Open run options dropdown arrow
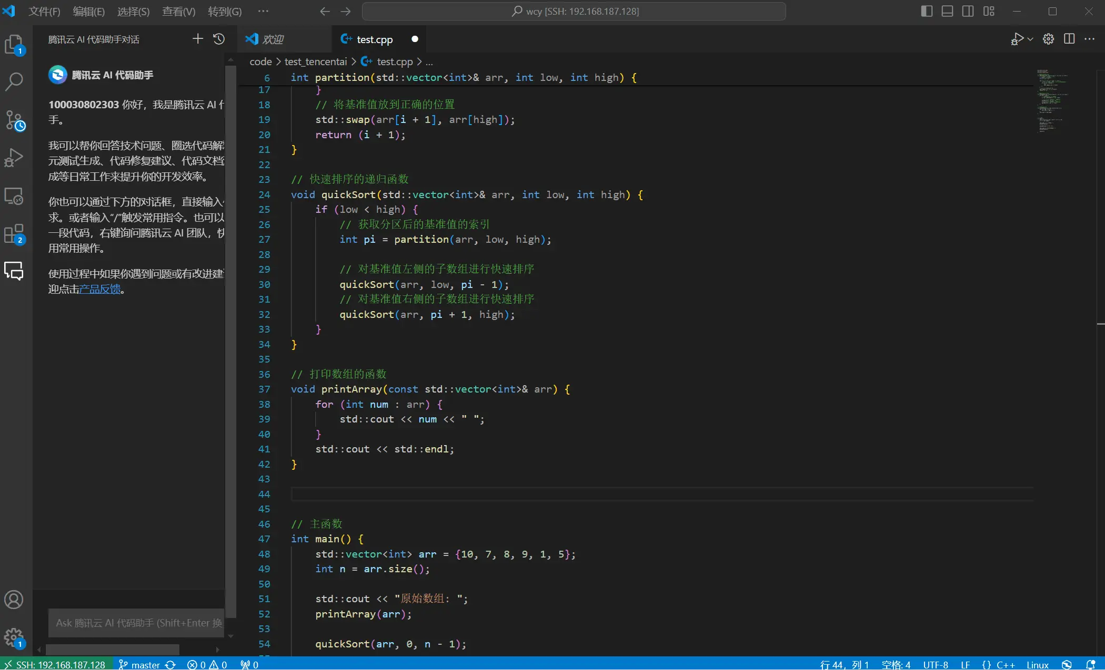 (1030, 39)
